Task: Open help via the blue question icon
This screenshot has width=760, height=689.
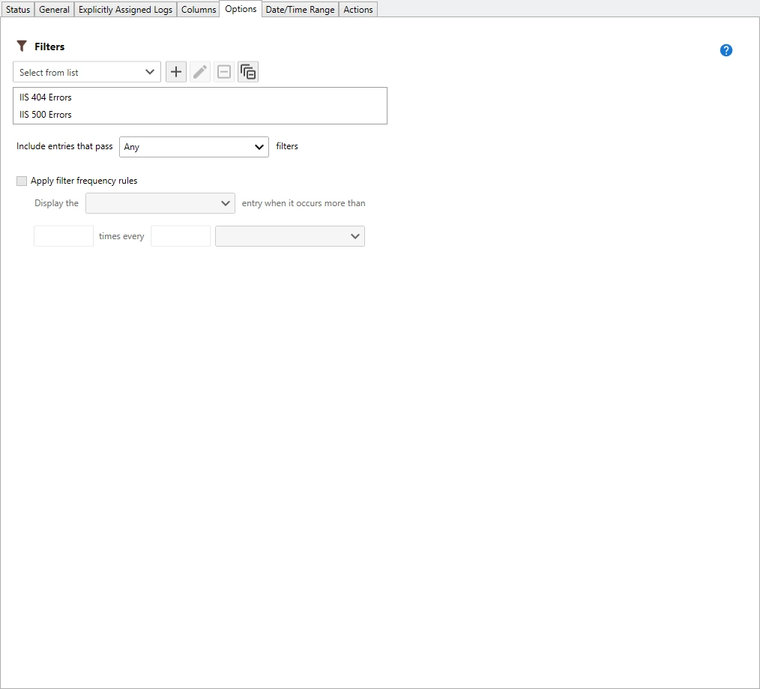Action: [x=726, y=50]
